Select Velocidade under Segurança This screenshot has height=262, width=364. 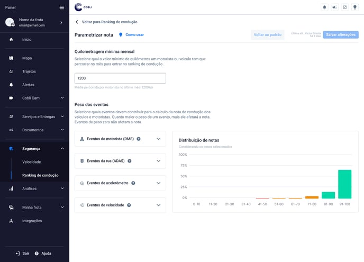coord(32,162)
